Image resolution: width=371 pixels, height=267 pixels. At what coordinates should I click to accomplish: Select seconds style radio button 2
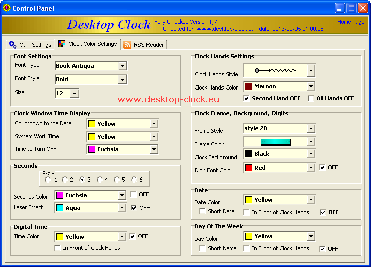[x=65, y=180]
